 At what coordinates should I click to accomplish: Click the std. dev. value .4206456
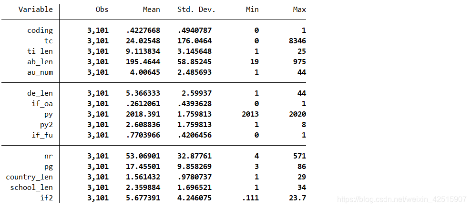pos(195,135)
